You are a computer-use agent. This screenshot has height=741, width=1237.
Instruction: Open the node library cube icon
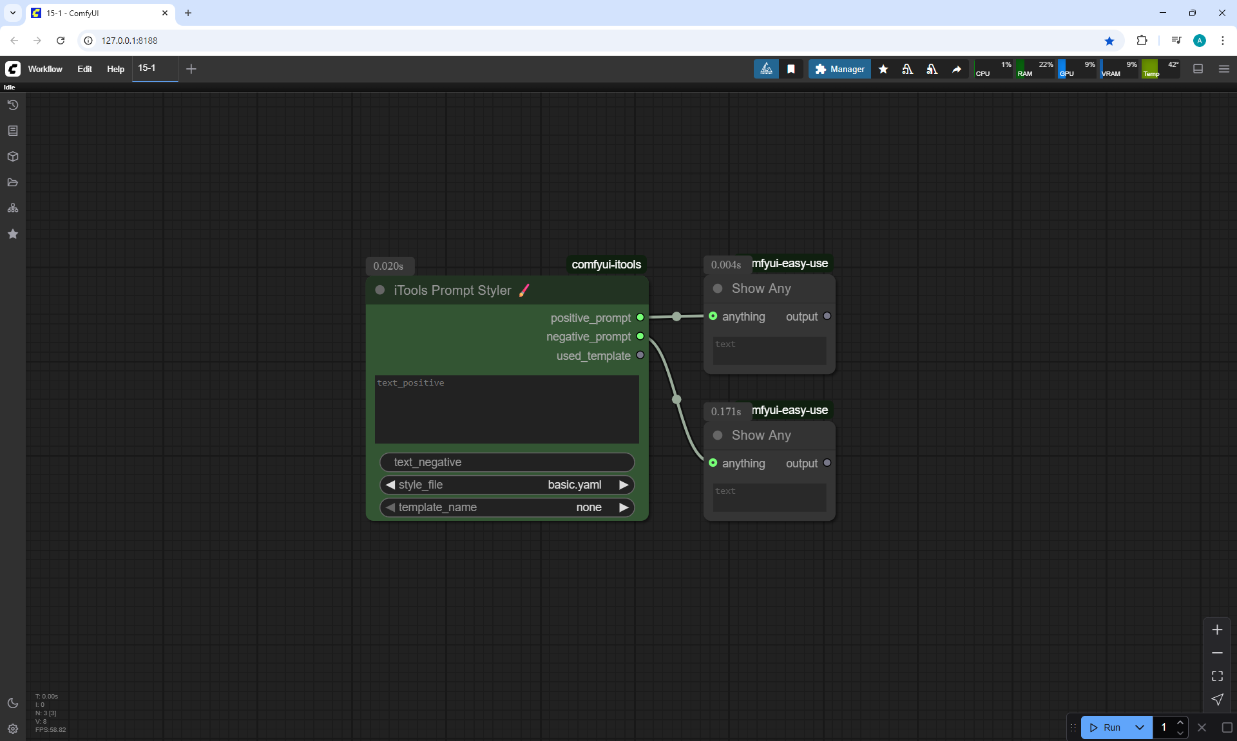(x=13, y=156)
